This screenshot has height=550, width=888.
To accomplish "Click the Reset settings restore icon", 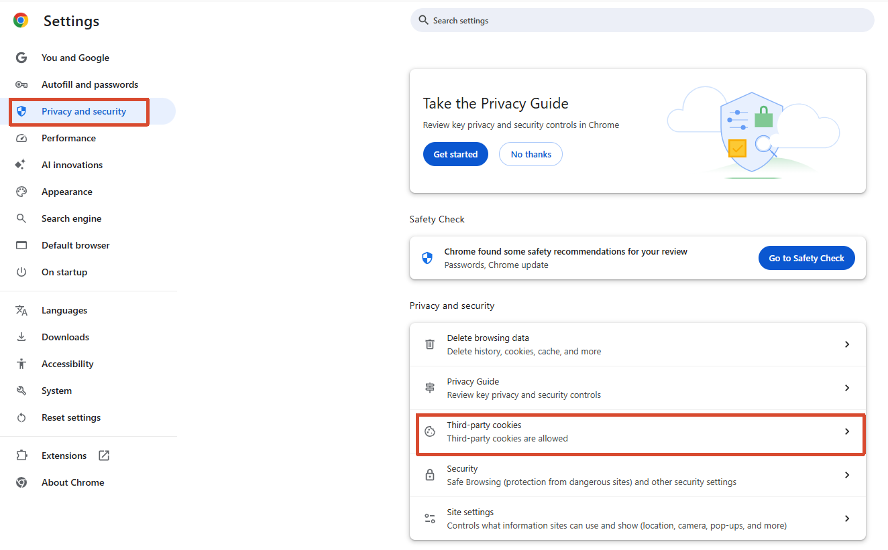I will coord(21,417).
